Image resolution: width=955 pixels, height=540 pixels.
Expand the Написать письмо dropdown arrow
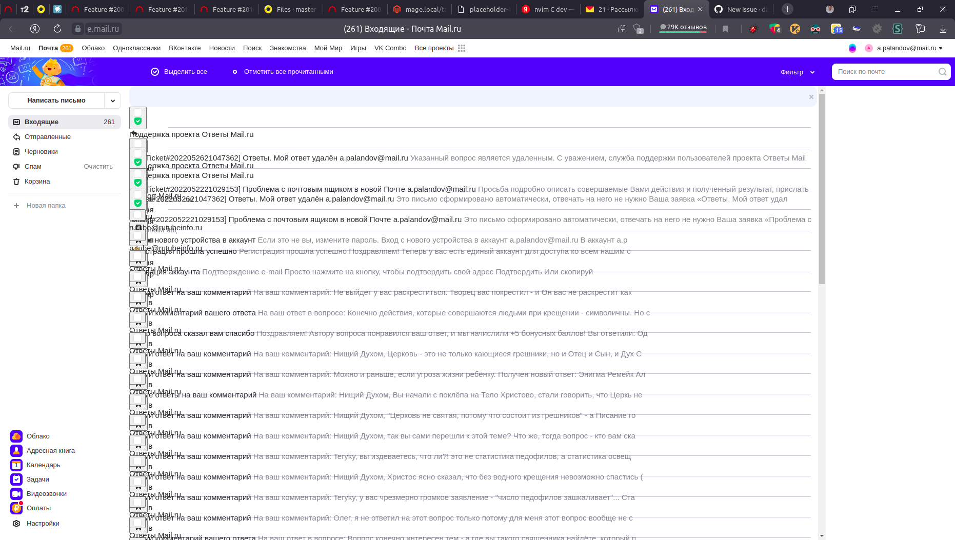coord(113,101)
